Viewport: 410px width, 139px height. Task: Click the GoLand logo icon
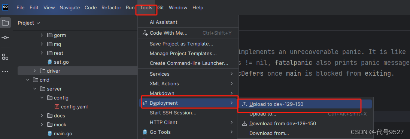tap(5, 7)
